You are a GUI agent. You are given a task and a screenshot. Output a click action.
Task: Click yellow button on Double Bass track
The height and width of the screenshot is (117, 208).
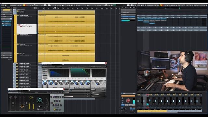pyautogui.click(x=18, y=44)
